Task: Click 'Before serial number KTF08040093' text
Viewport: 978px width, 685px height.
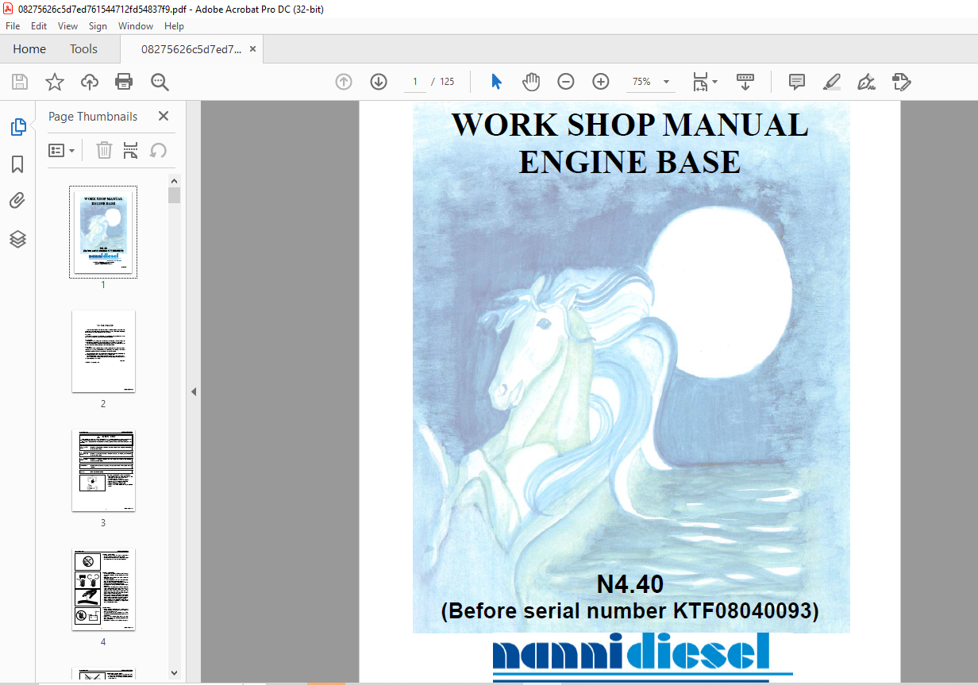Action: [630, 611]
